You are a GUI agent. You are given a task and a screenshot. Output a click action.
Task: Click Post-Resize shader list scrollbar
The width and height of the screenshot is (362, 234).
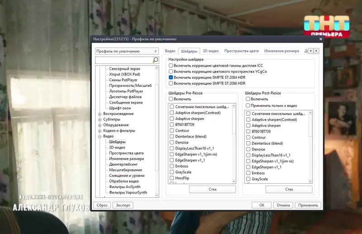(310, 126)
